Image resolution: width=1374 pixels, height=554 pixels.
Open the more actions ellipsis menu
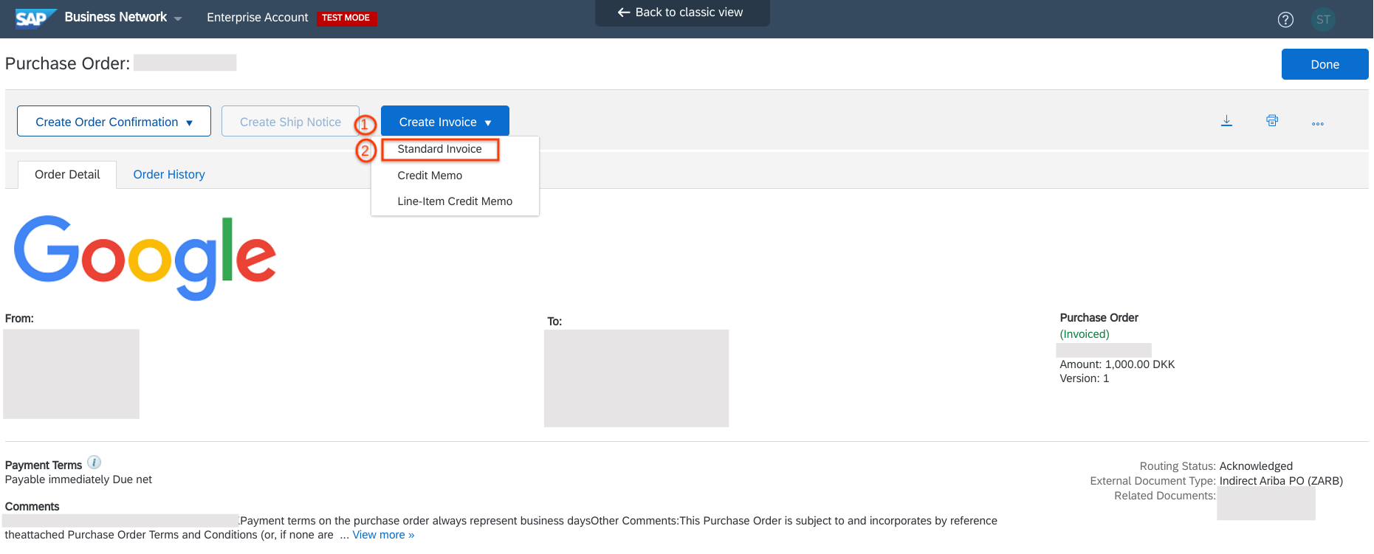(x=1318, y=123)
